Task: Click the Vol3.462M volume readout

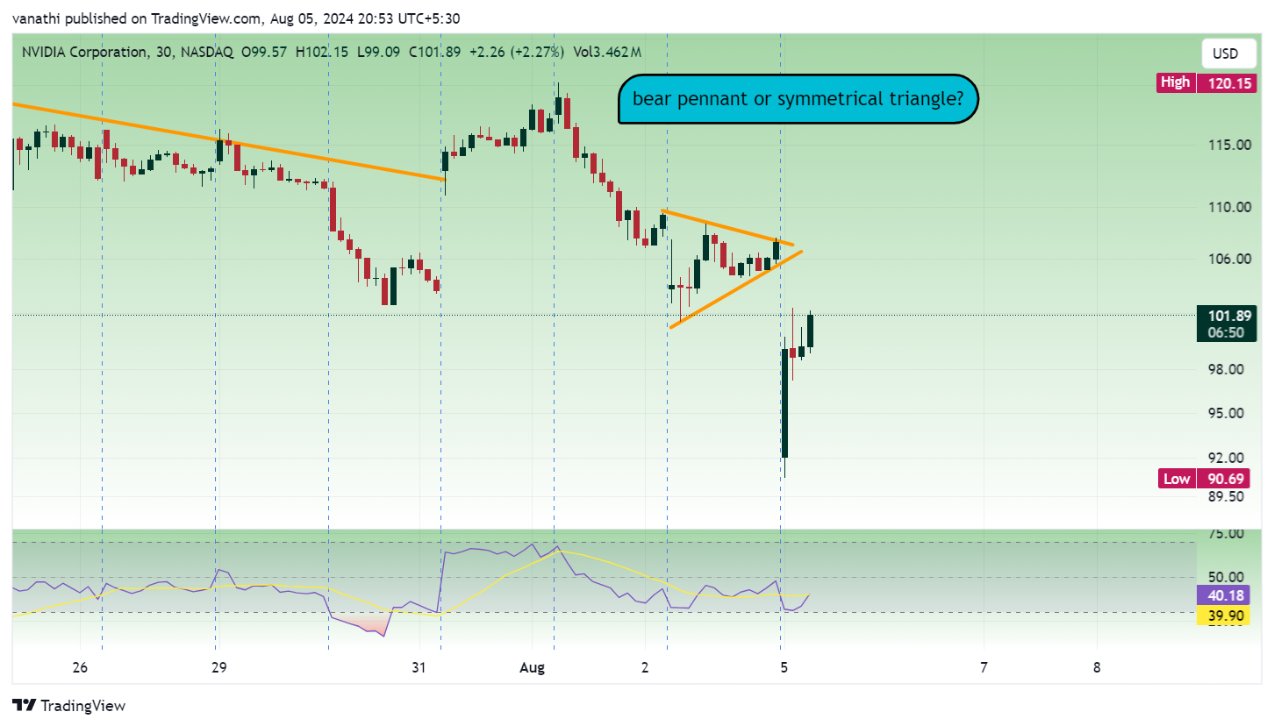Action: (x=607, y=53)
